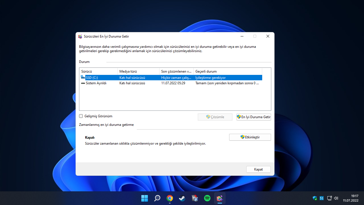
Task: Sort by the Medya türü column header
Action: click(138, 71)
